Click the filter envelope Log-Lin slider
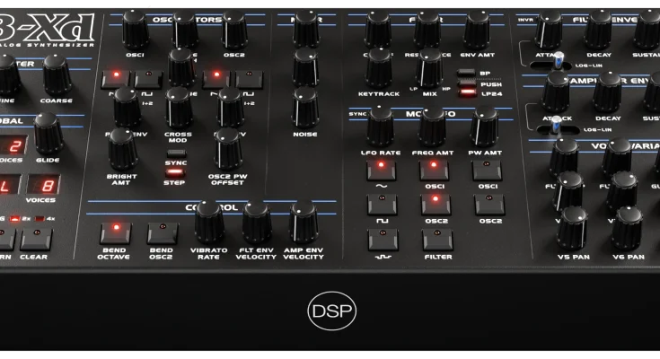660x359 pixels. pyautogui.click(x=559, y=60)
